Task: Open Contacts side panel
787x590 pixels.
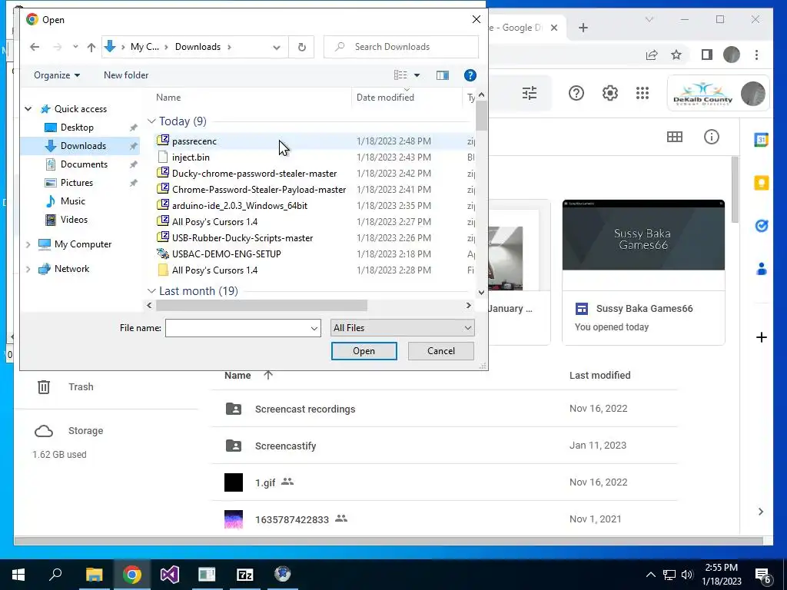Action: click(762, 269)
